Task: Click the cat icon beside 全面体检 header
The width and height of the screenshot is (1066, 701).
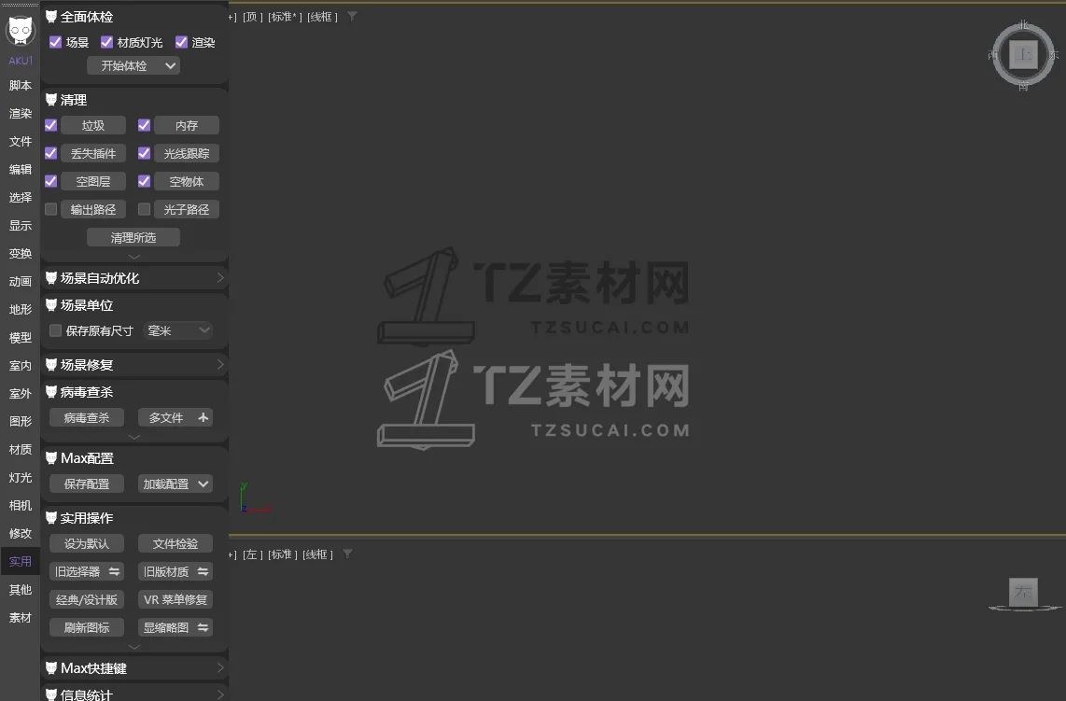Action: coord(51,16)
